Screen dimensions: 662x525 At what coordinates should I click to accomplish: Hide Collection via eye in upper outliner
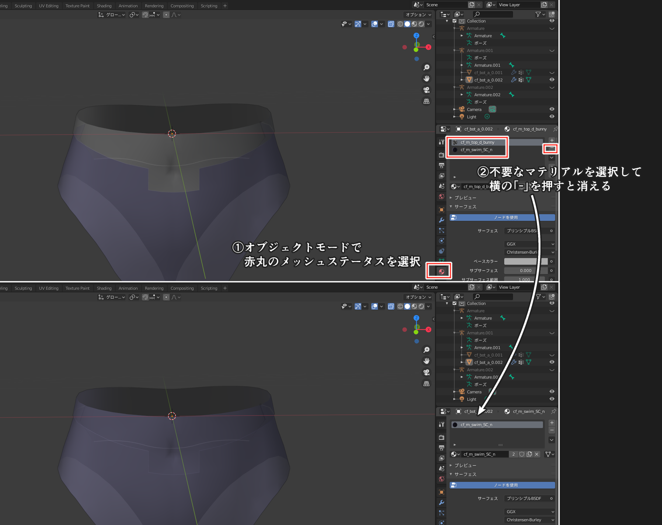pos(552,21)
